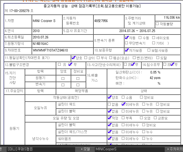Click the MINICooperS model field
The image size is (183, 152).
pyautogui.click(x=106, y=149)
